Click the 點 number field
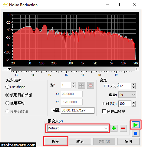 pyautogui.click(x=66, y=85)
